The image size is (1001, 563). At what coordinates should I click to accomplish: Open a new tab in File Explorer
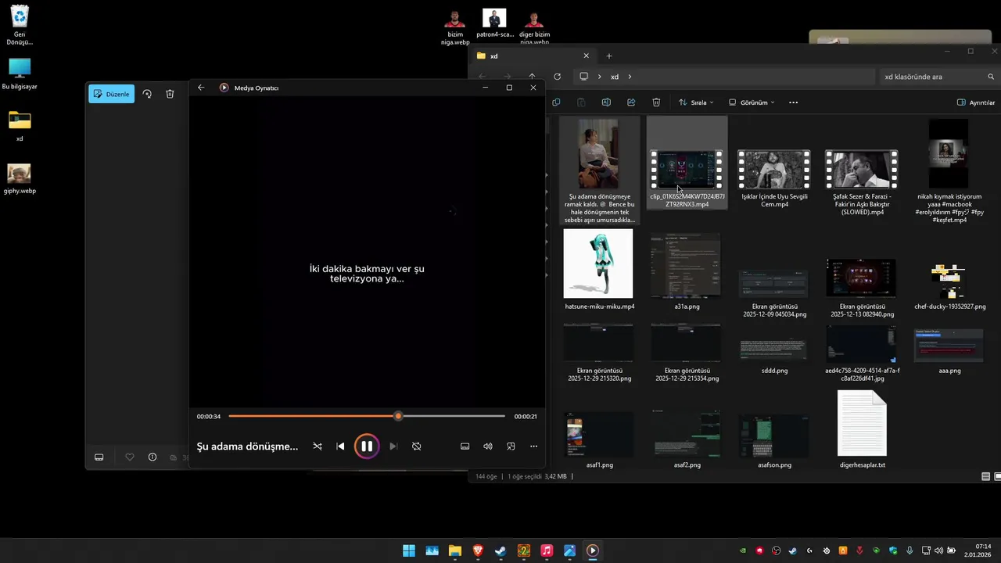pyautogui.click(x=609, y=56)
